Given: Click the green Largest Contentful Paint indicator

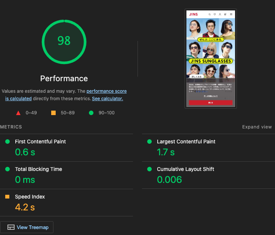Looking at the screenshot, I should [x=149, y=142].
